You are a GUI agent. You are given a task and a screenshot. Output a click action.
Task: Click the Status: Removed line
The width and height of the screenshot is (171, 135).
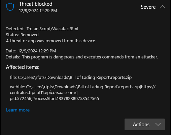pos(22,35)
